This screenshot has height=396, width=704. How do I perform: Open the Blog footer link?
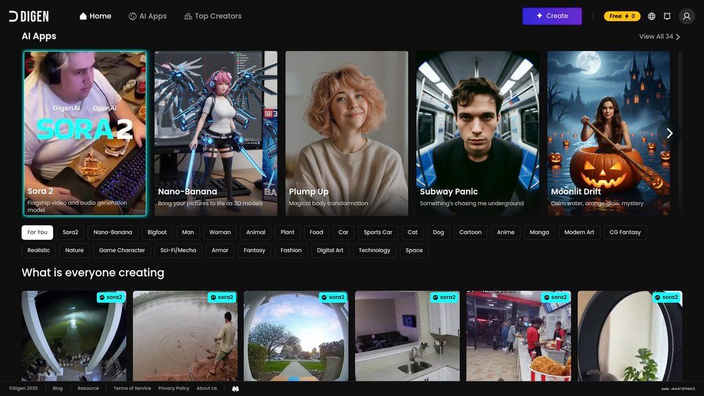coord(58,388)
